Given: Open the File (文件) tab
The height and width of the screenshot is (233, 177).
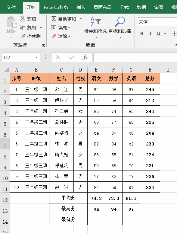Looking at the screenshot, I should [11, 7].
